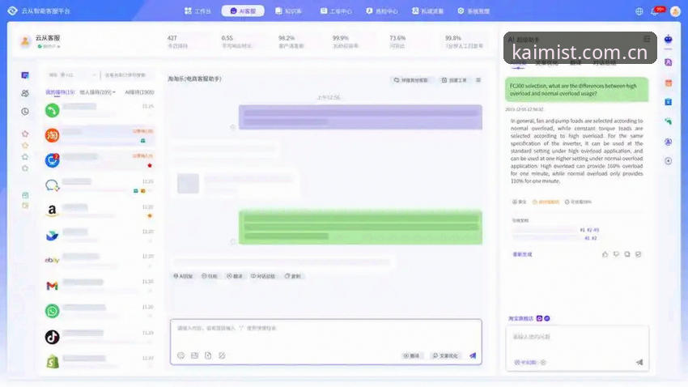
Task: Open the chat sessions icon in left sidebar
Action: 25,75
